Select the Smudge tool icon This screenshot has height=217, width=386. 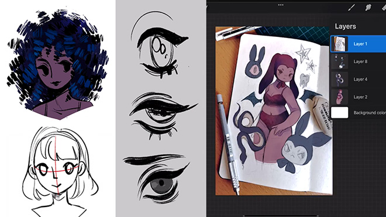[x=368, y=8]
